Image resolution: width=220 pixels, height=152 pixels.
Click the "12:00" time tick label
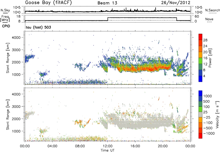[x=108, y=146]
